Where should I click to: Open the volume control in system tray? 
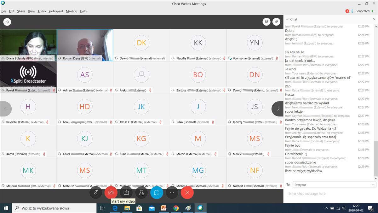pos(344,208)
